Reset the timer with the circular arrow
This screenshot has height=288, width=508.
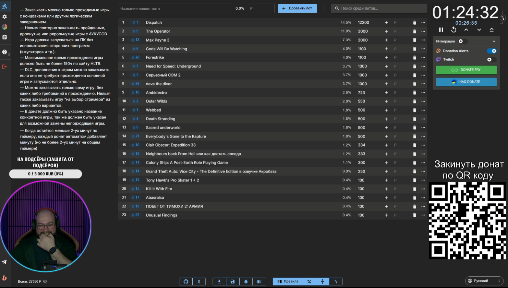pos(454,30)
